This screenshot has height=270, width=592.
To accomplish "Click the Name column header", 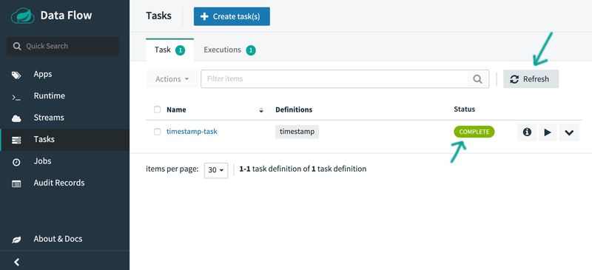I will pos(176,110).
